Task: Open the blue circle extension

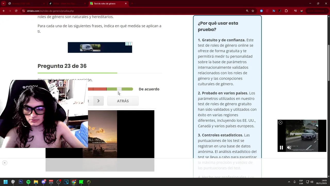Action: point(261,11)
